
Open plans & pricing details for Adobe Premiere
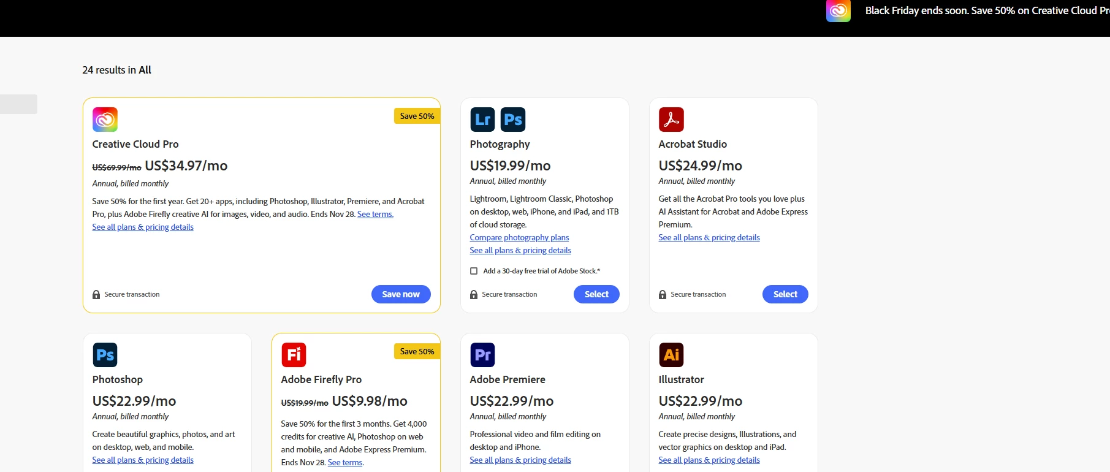[520, 460]
